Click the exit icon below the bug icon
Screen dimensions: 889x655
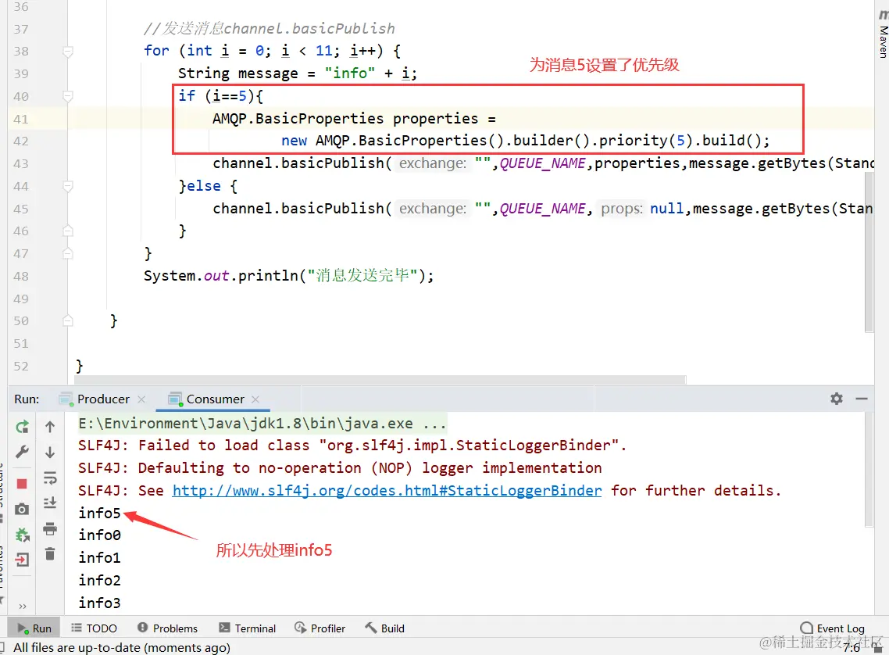point(22,560)
